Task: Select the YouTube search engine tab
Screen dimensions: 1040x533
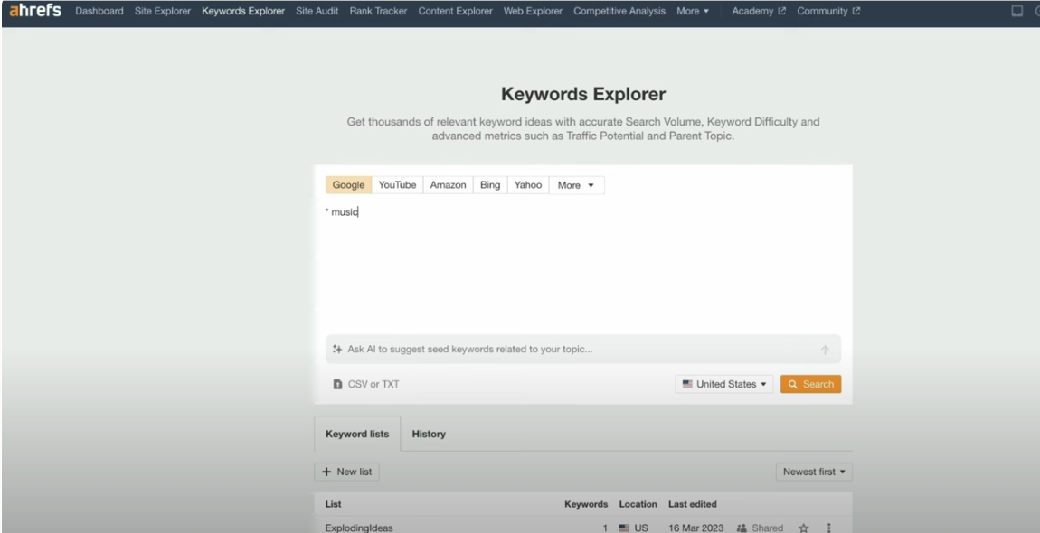Action: (x=397, y=184)
